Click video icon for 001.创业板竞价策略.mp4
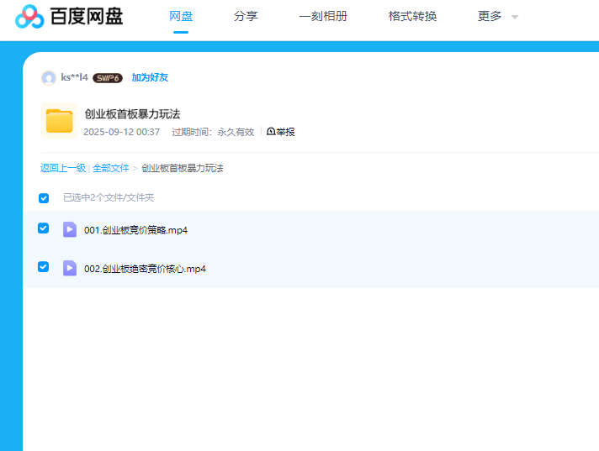The width and height of the screenshot is (599, 451). tap(70, 229)
